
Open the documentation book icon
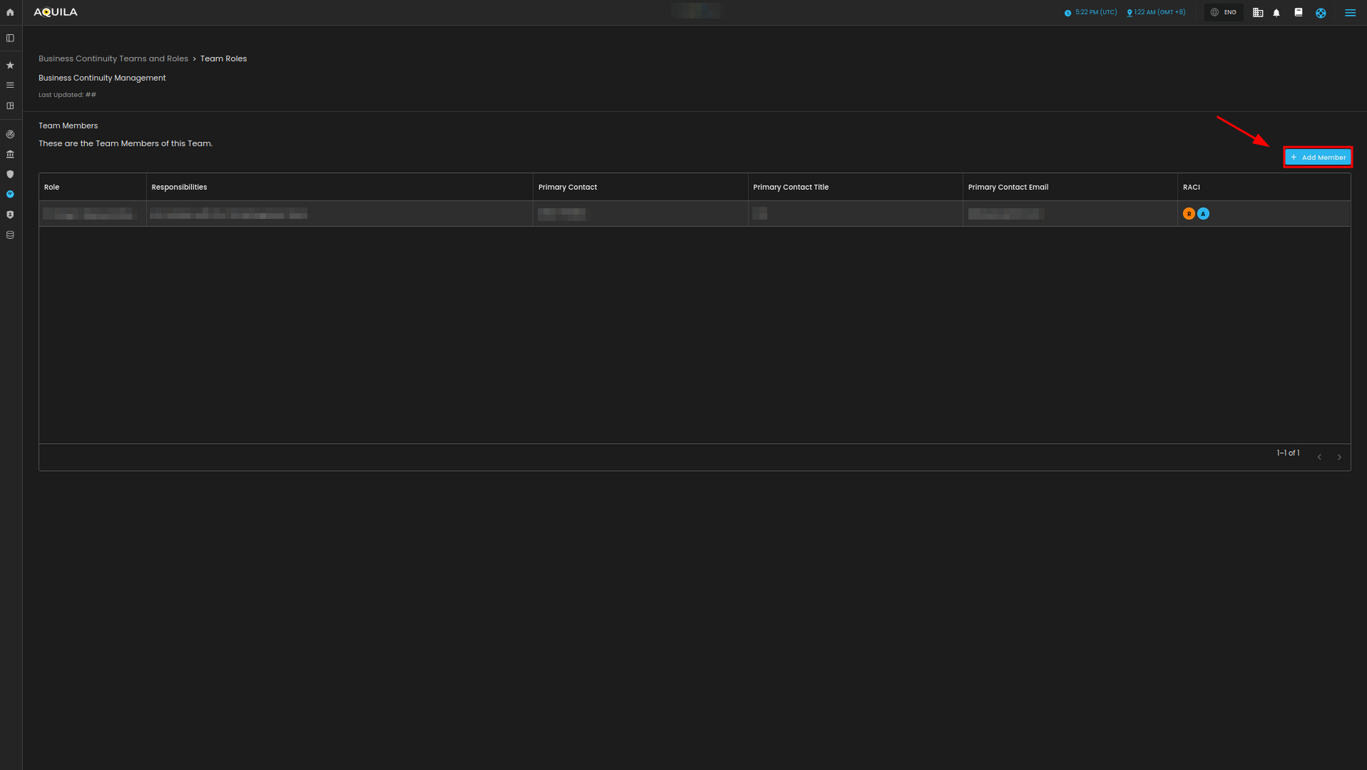(x=1299, y=13)
